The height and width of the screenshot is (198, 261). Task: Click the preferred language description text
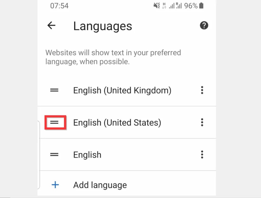[113, 57]
